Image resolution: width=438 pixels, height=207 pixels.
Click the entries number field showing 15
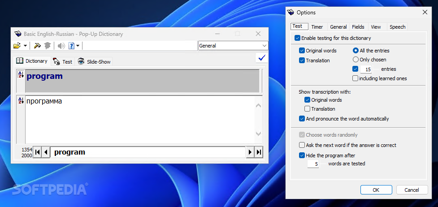[366, 69]
